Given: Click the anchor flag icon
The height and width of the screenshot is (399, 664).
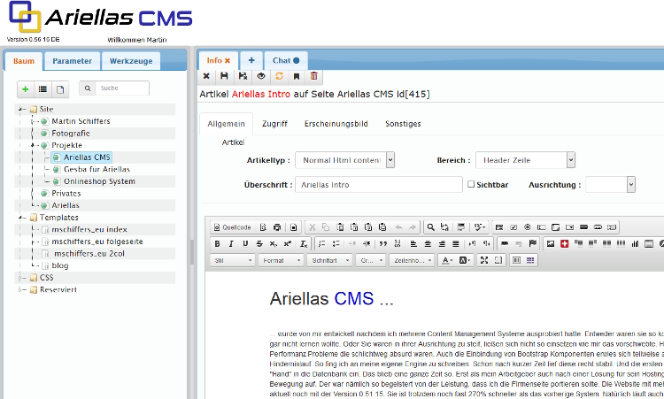Looking at the screenshot, I should pyautogui.click(x=533, y=243).
